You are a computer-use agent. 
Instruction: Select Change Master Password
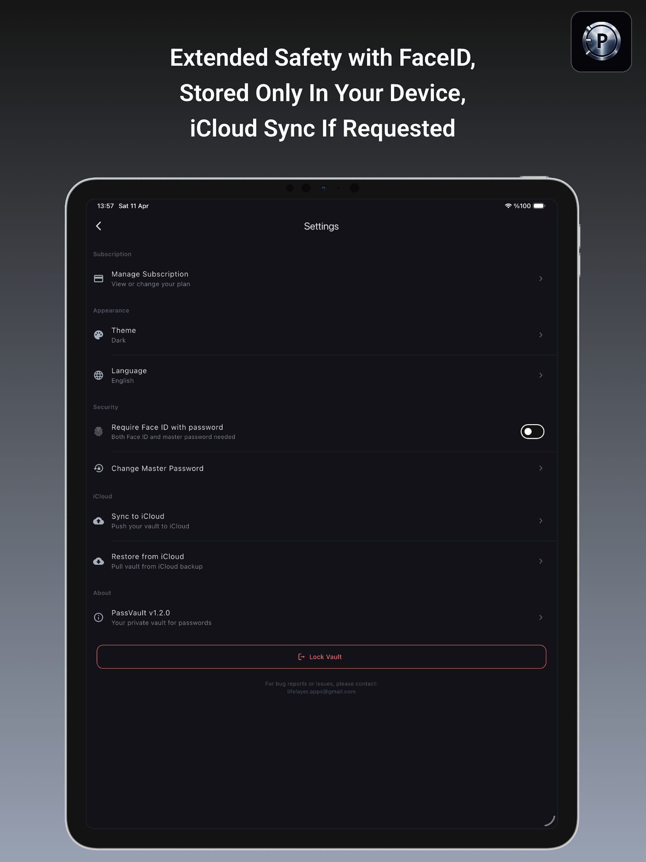[321, 468]
